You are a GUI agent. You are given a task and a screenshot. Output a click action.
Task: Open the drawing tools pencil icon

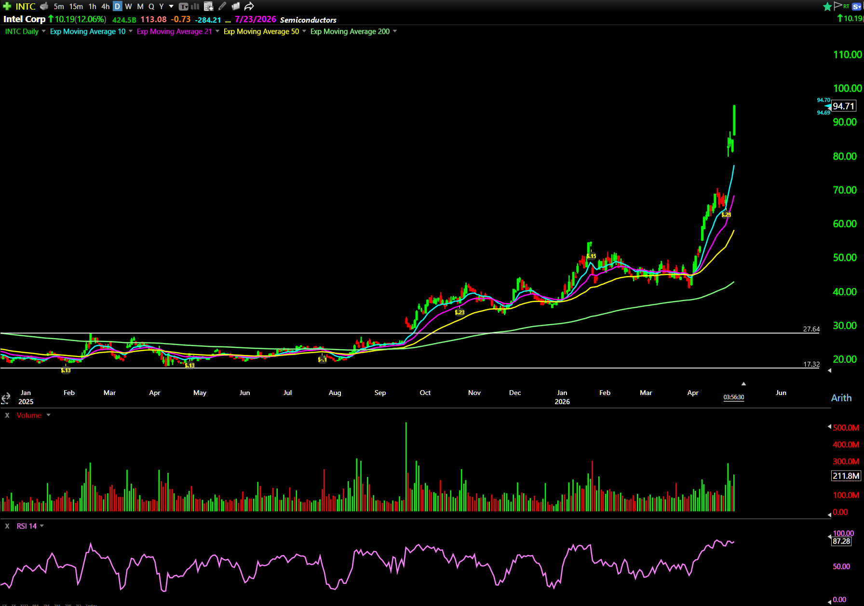pyautogui.click(x=222, y=6)
